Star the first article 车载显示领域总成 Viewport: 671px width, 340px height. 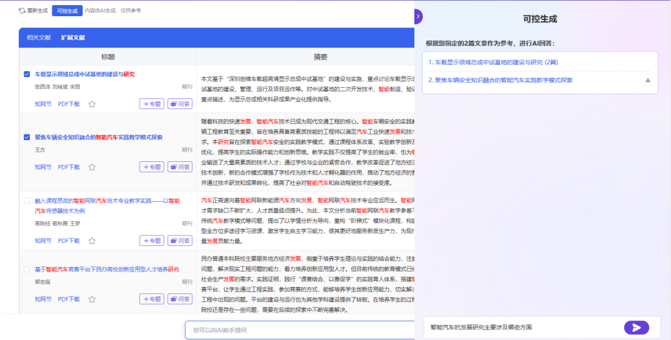pyautogui.click(x=92, y=104)
